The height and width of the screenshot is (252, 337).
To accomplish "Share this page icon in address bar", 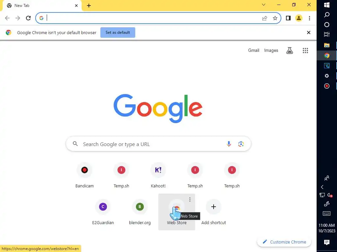I will coord(265,18).
